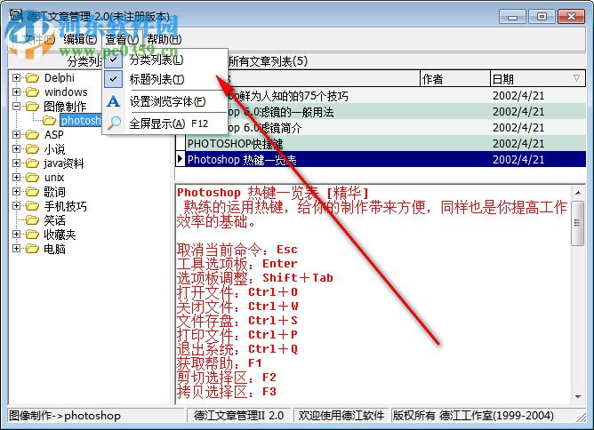Click the 电脑 folder icon
This screenshot has height=430, width=594.
(33, 249)
